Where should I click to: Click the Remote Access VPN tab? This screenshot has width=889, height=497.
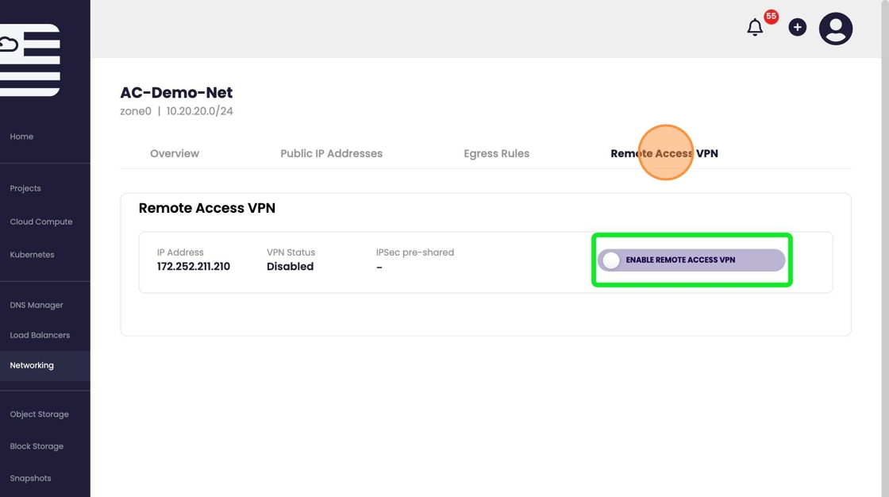(x=664, y=153)
